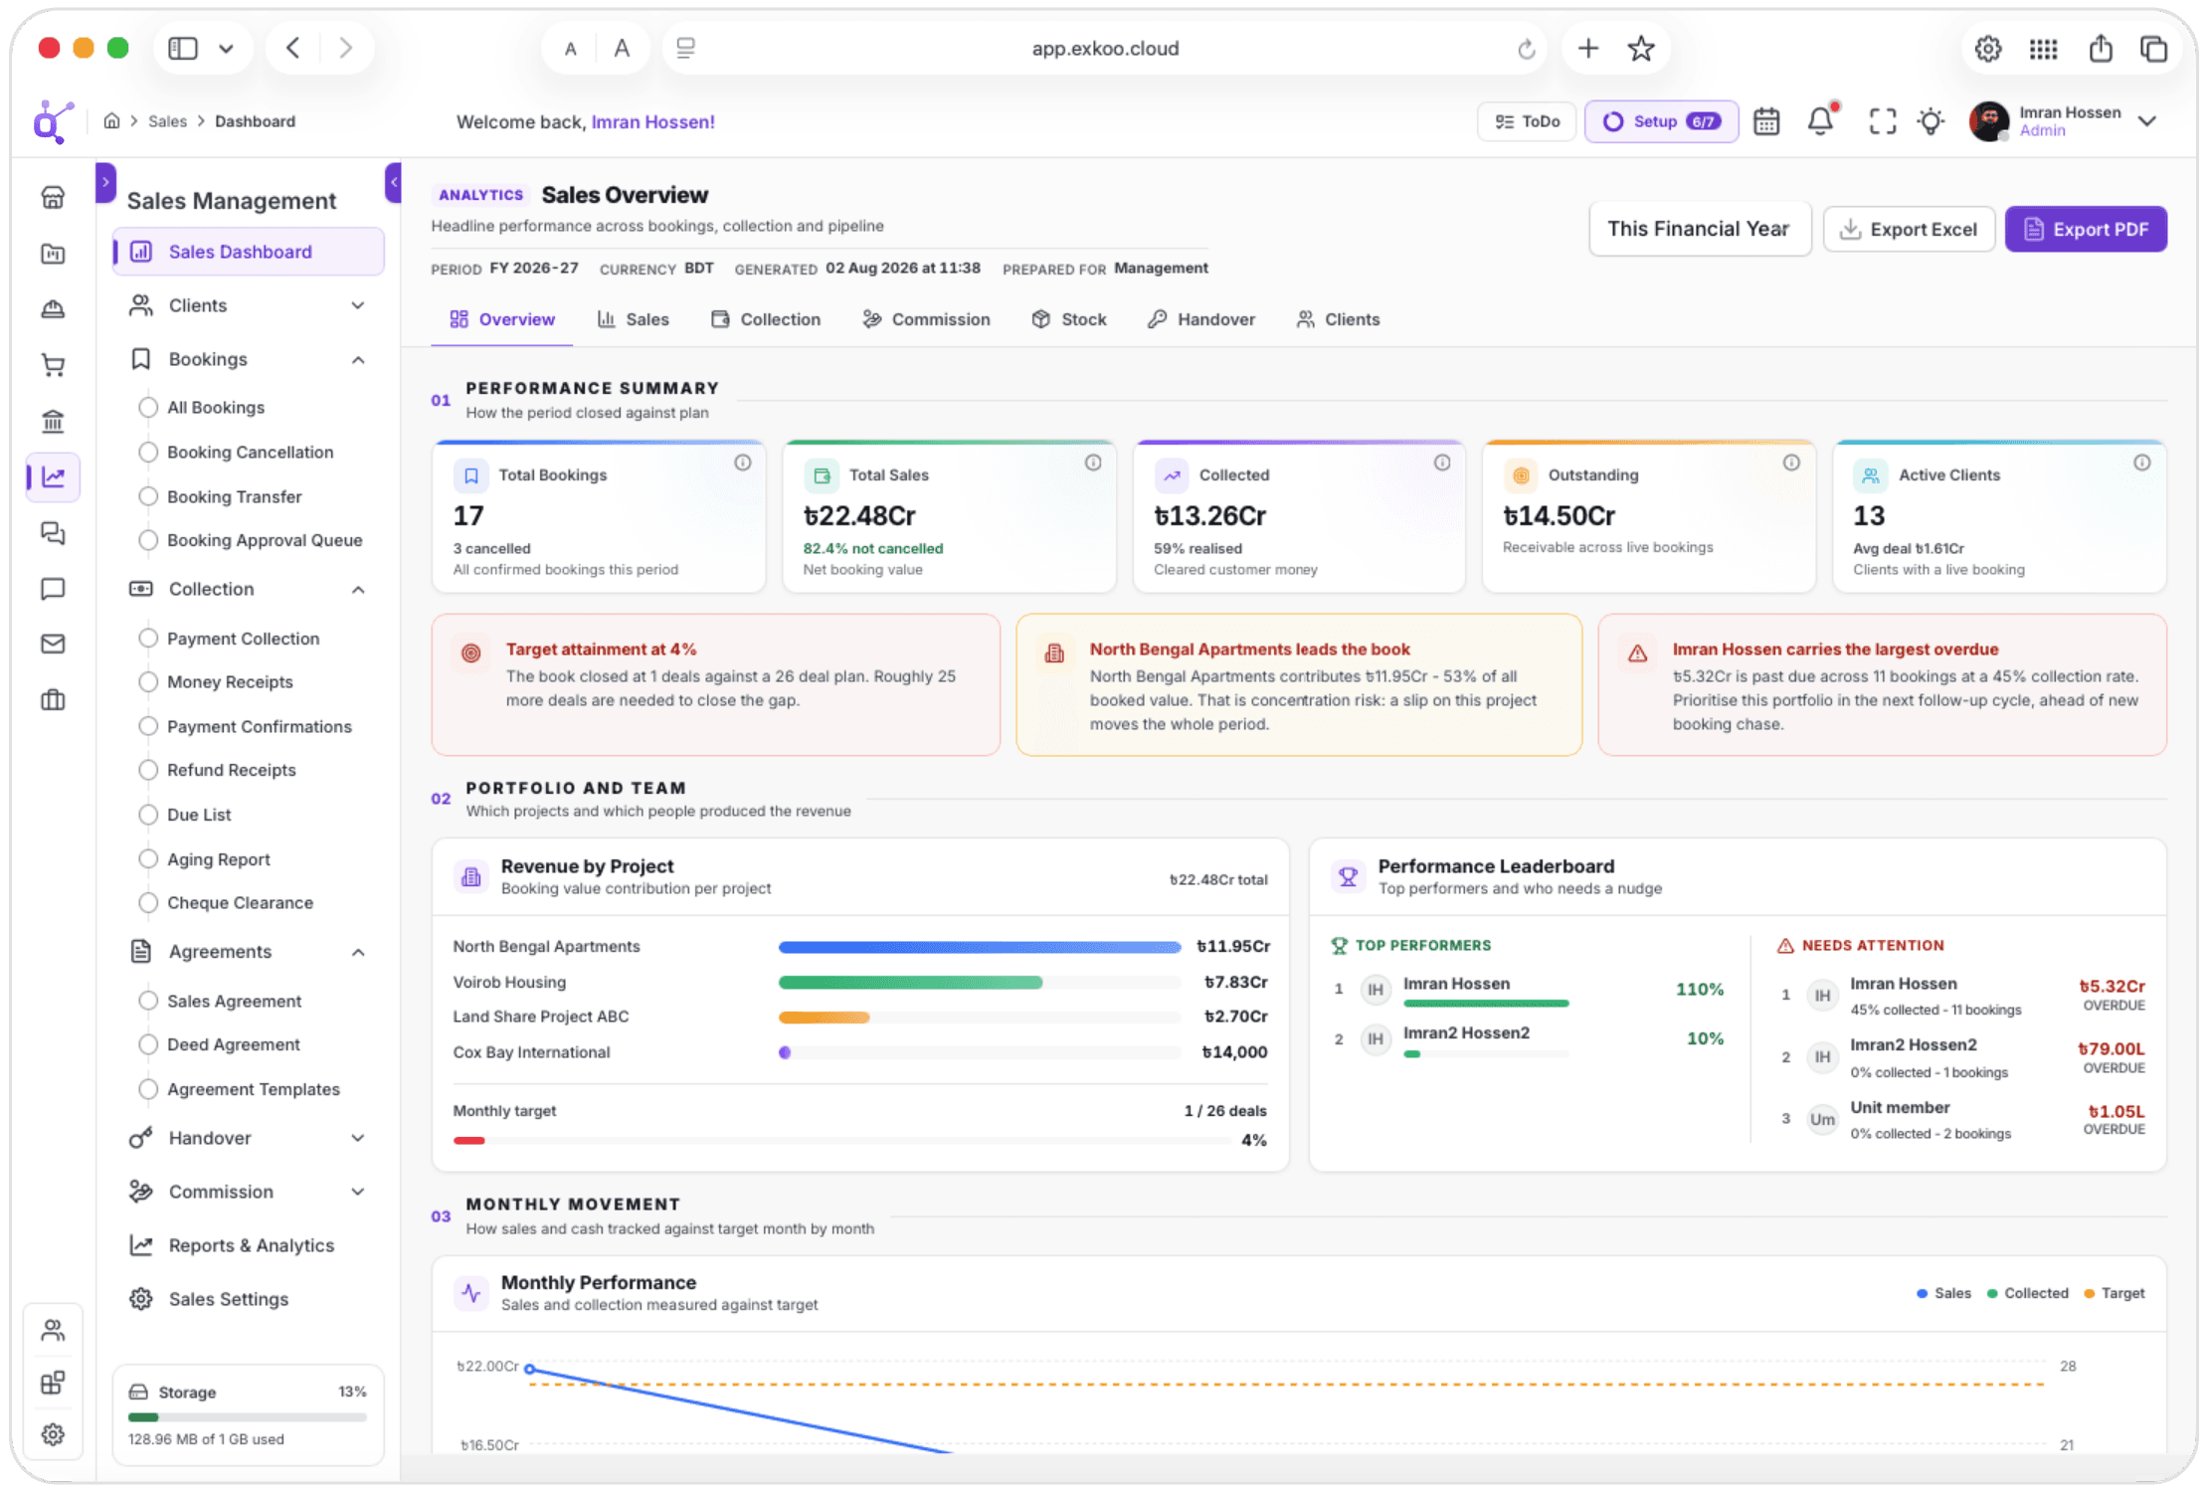Click the Storage usage progress bar

(x=248, y=1417)
